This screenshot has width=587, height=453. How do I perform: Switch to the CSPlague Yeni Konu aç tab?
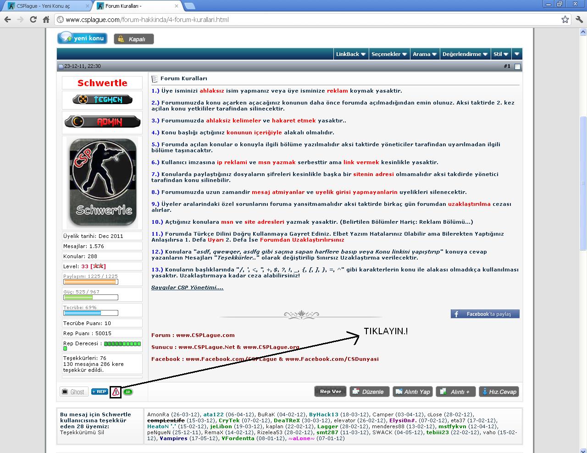[46, 6]
